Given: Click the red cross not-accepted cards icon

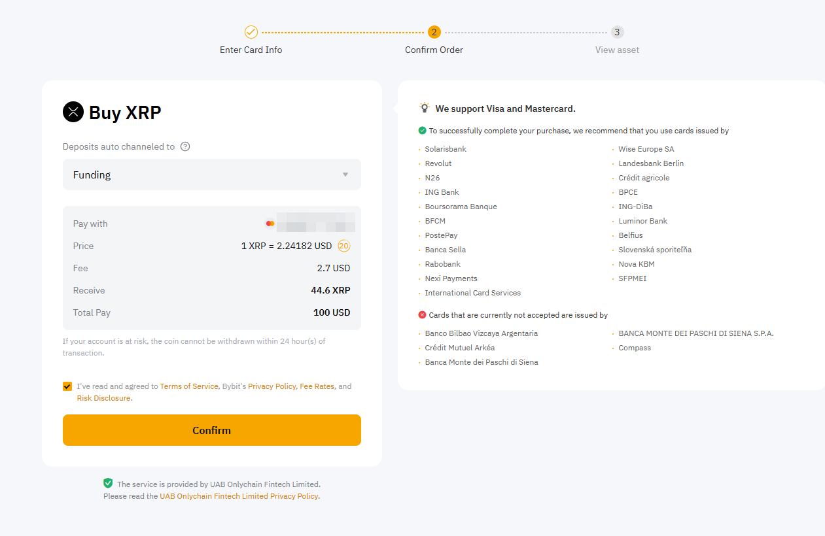Looking at the screenshot, I should (422, 315).
